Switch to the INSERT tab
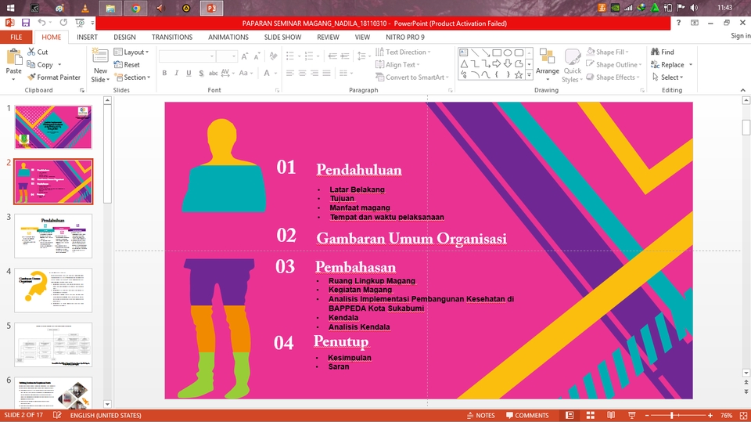The height and width of the screenshot is (422, 751). pos(87,37)
